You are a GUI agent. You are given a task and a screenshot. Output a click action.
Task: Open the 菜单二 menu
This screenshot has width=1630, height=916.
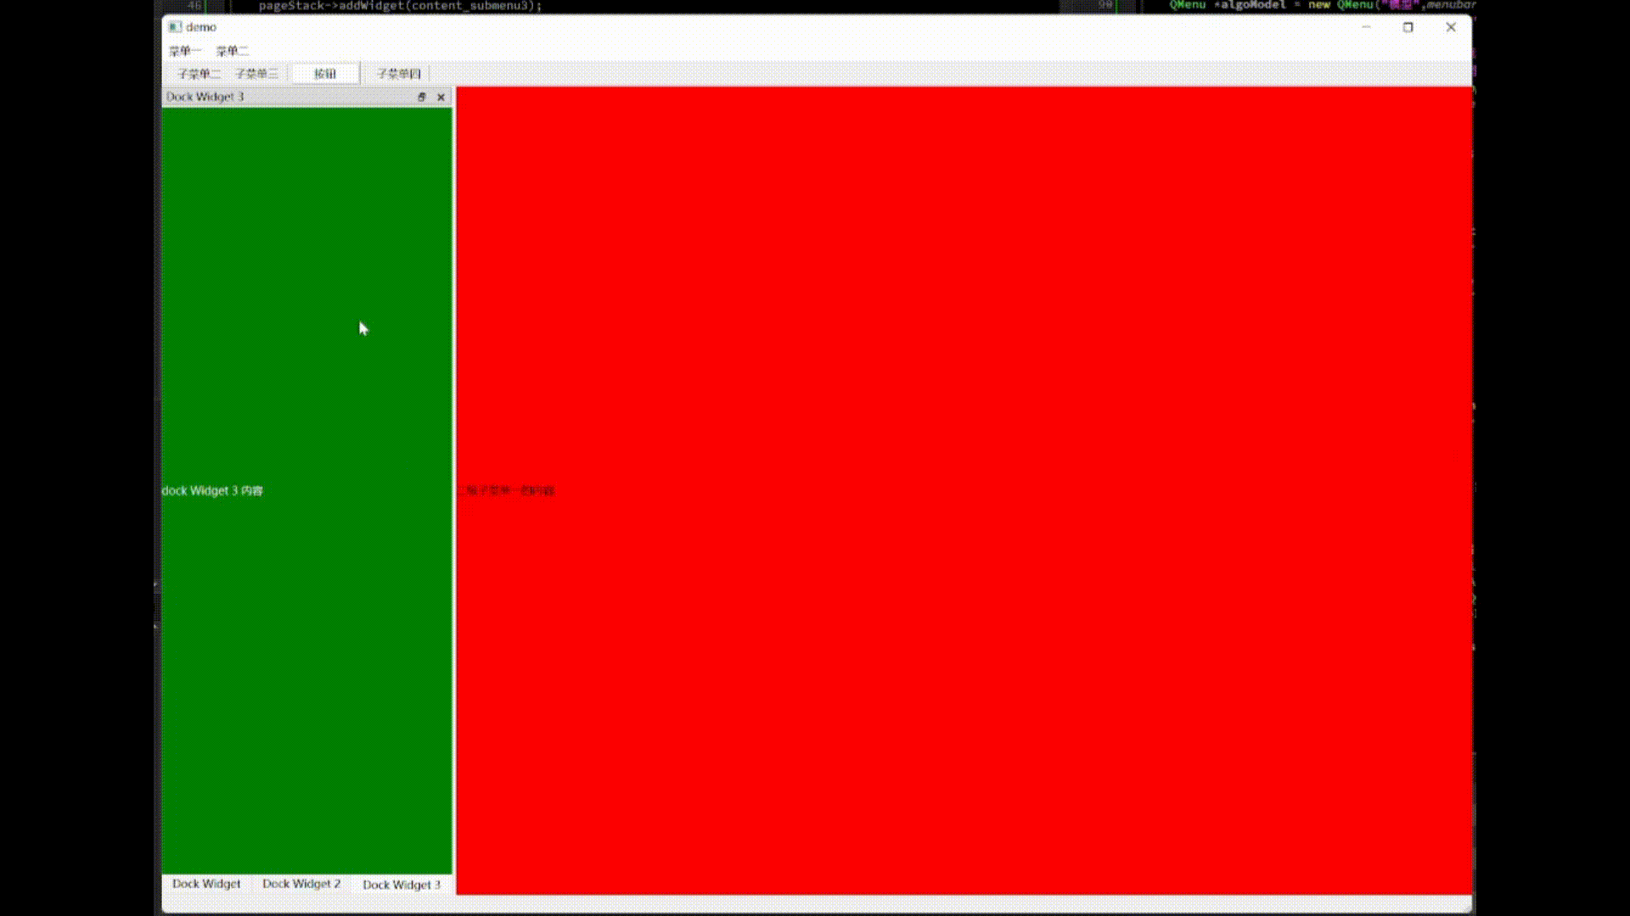(232, 51)
